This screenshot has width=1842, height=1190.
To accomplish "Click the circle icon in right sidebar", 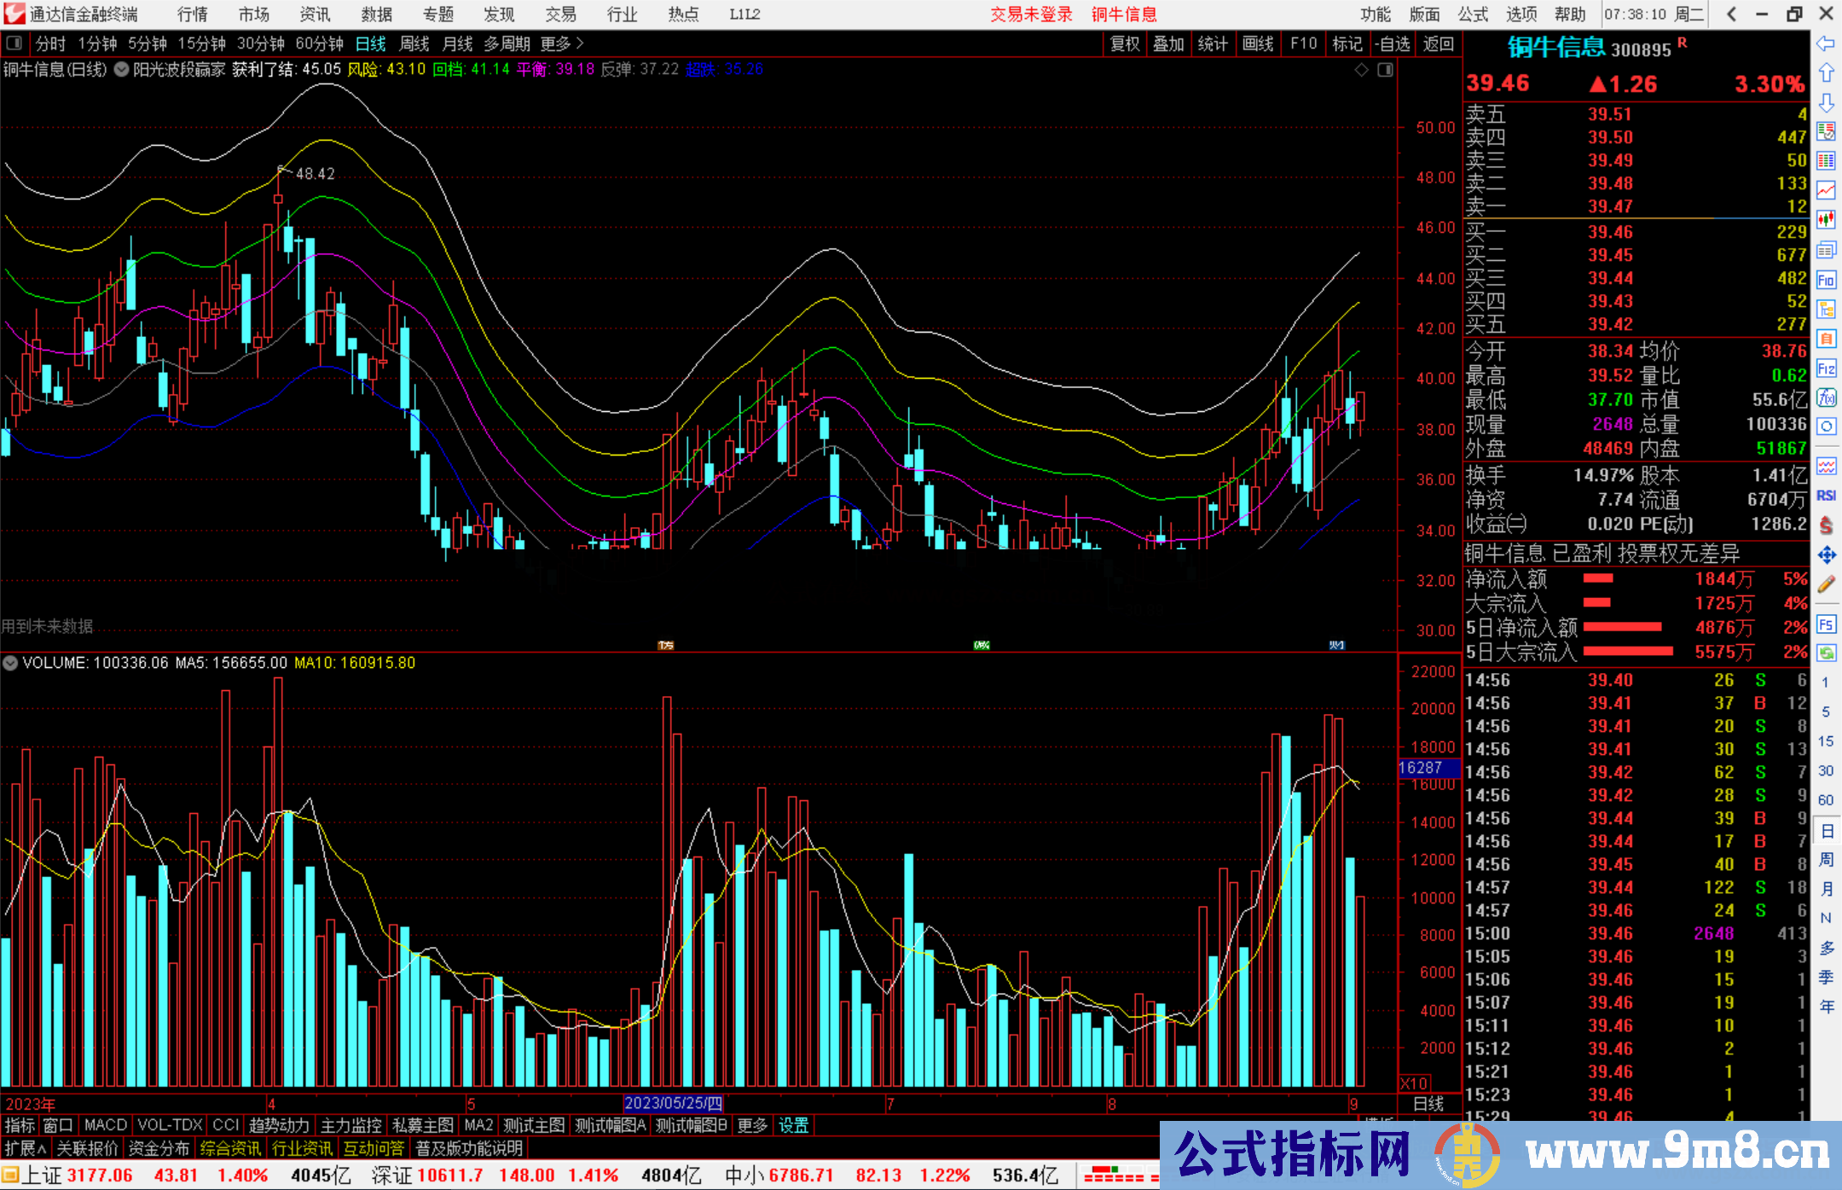I will coord(1826,427).
